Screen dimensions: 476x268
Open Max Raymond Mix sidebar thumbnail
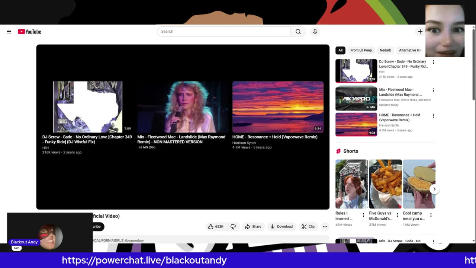click(356, 99)
